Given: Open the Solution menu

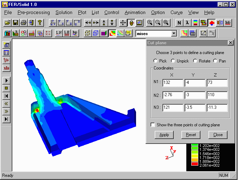Looking at the screenshot, I should click(64, 13).
